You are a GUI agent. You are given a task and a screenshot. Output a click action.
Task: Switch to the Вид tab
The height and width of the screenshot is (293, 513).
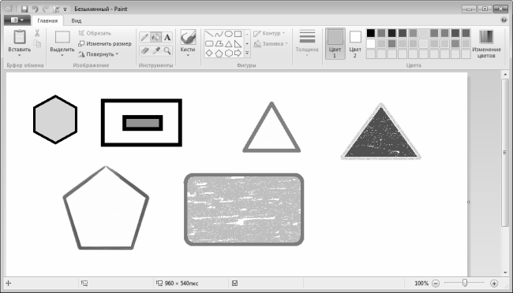click(x=77, y=20)
